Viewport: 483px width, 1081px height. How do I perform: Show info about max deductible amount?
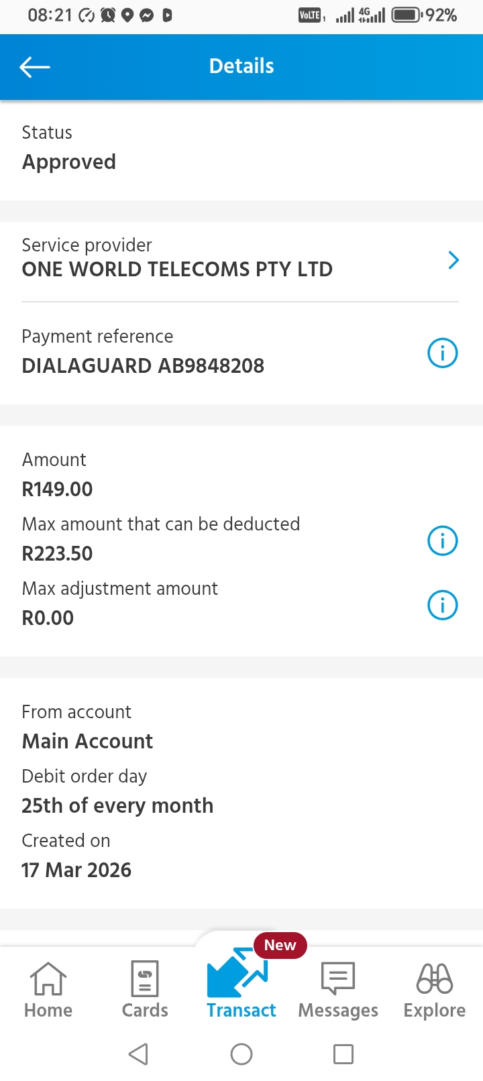pyautogui.click(x=442, y=540)
